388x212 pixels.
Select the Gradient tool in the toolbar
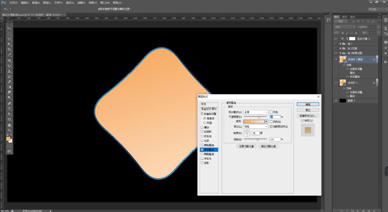[x=9, y=87]
